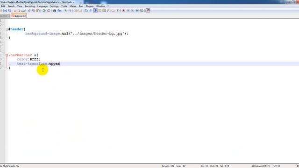Screen dimensions: 299x168
Task: Click 'Col : 25' in status bar
Action: pyautogui.click(x=214, y=166)
